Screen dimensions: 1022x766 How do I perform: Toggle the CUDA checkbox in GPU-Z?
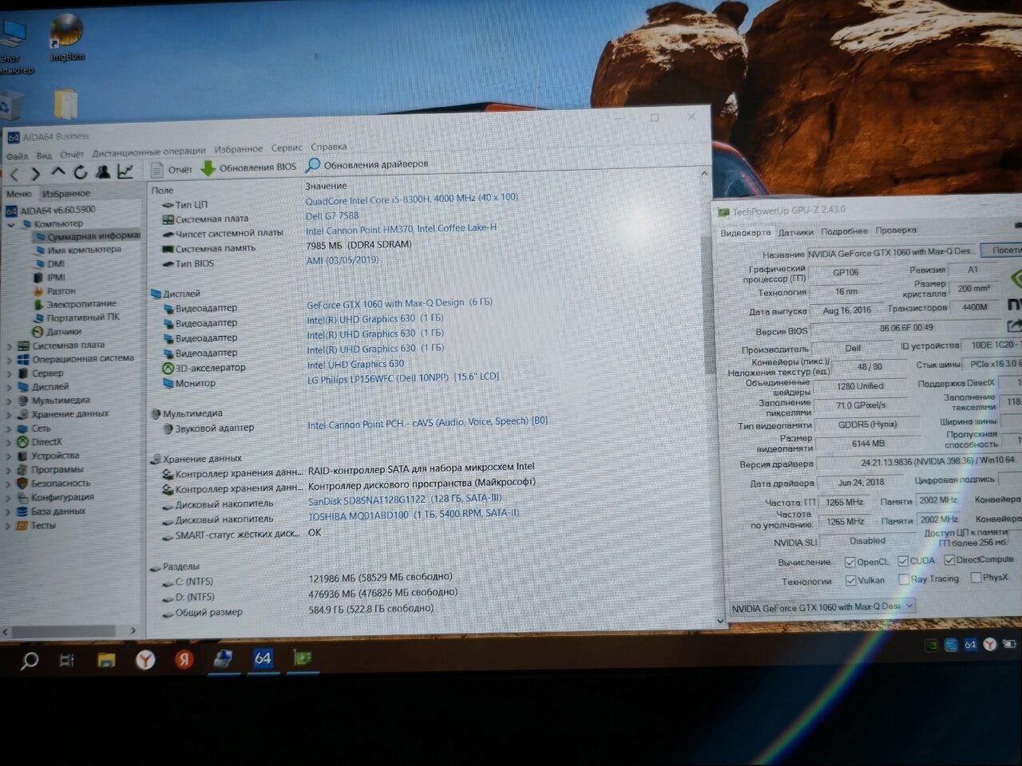[x=903, y=561]
